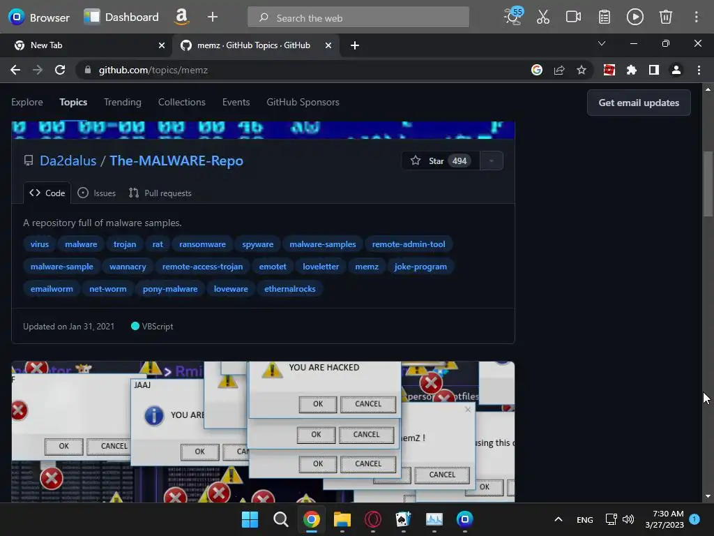Share this page using the share icon
Image resolution: width=714 pixels, height=536 pixels.
(559, 70)
